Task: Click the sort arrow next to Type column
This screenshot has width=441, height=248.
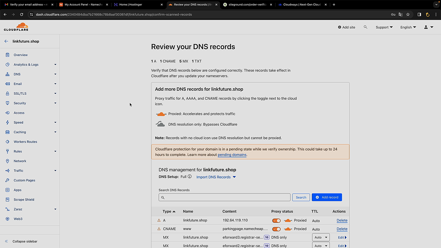Action: [174, 212]
